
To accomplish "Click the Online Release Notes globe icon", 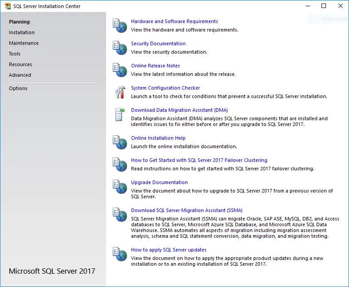I will pos(120,70).
